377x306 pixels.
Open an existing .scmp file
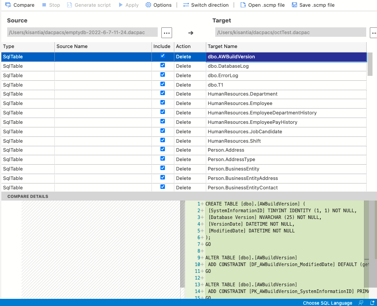tap(262, 5)
